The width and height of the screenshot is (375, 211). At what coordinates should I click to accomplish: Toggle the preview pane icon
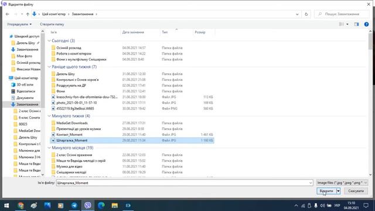tap(356, 24)
